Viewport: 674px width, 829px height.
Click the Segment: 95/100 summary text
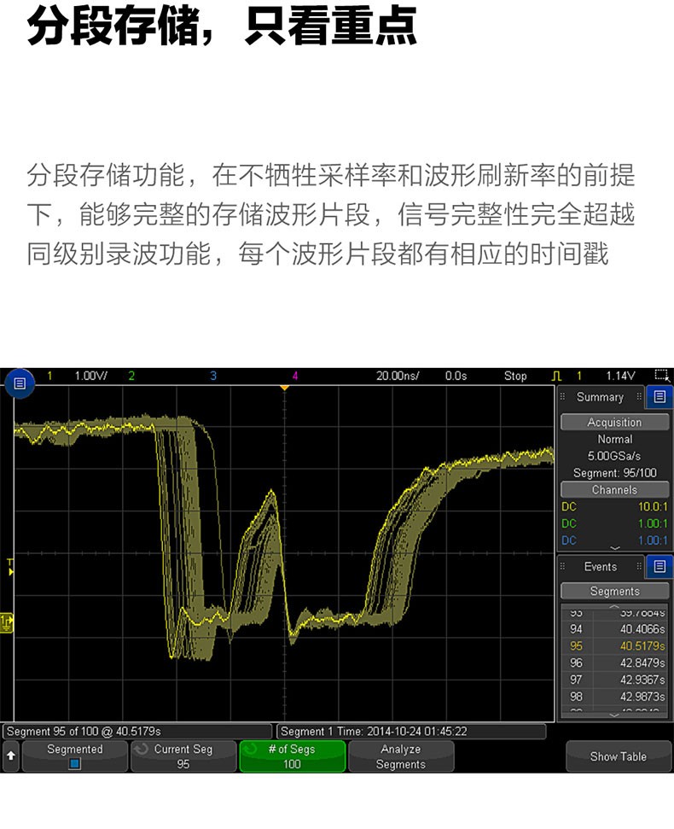[x=614, y=473]
